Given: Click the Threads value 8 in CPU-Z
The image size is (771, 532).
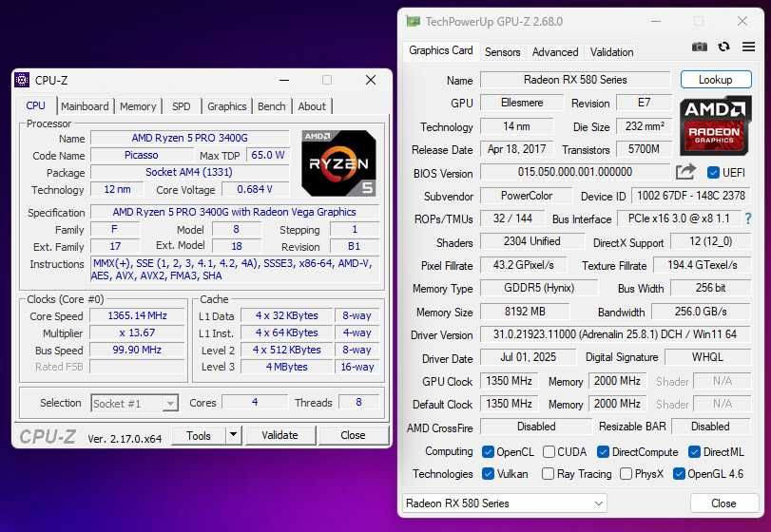Looking at the screenshot, I should coord(359,402).
